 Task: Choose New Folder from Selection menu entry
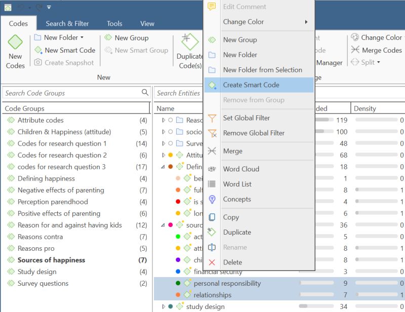(259, 70)
